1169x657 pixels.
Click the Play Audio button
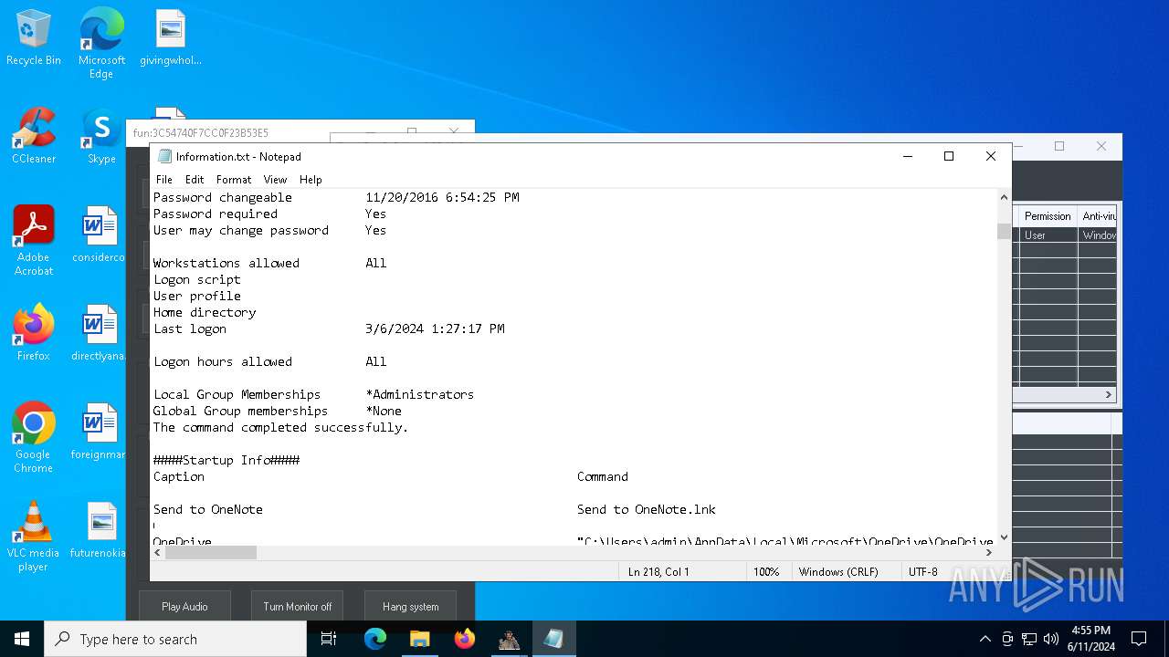coord(184,607)
